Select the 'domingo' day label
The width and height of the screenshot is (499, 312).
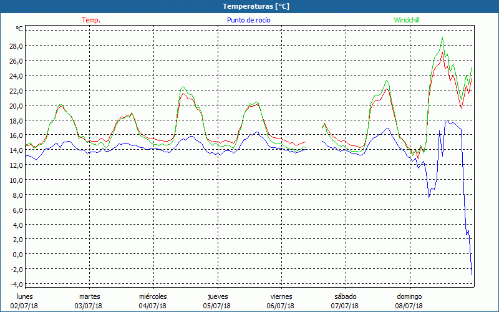tap(409, 296)
